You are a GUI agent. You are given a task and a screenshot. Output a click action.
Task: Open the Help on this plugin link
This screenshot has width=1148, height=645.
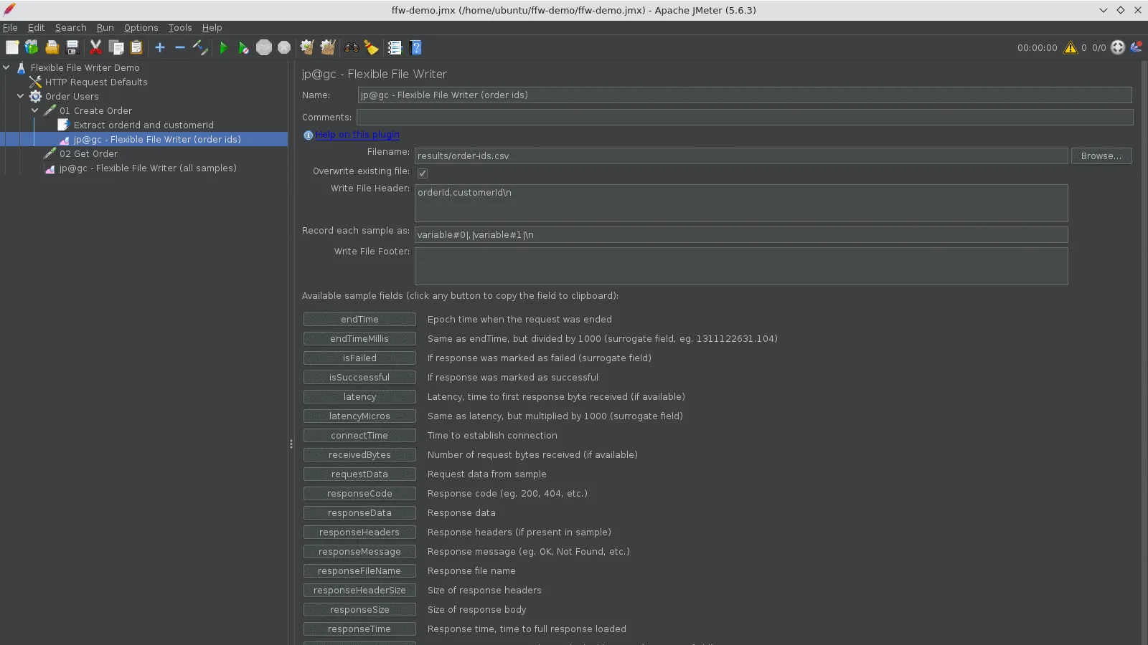coord(357,135)
